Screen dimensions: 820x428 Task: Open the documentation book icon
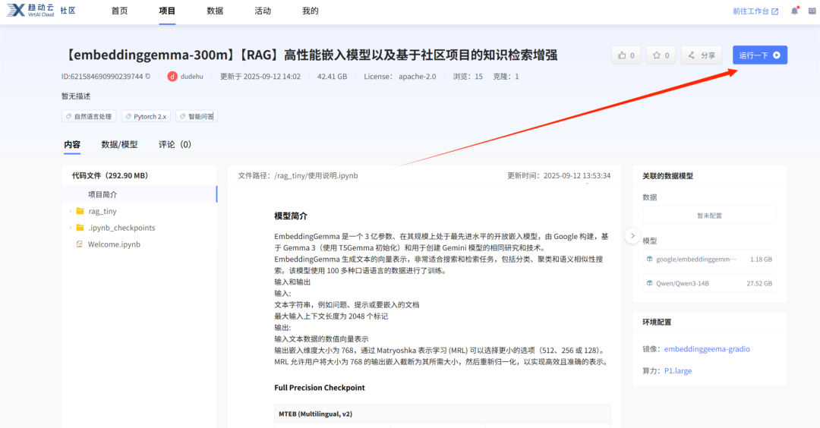coord(812,11)
